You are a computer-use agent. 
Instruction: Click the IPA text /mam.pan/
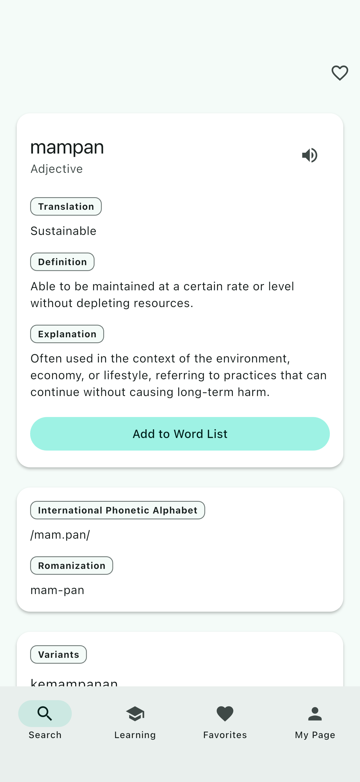click(60, 534)
